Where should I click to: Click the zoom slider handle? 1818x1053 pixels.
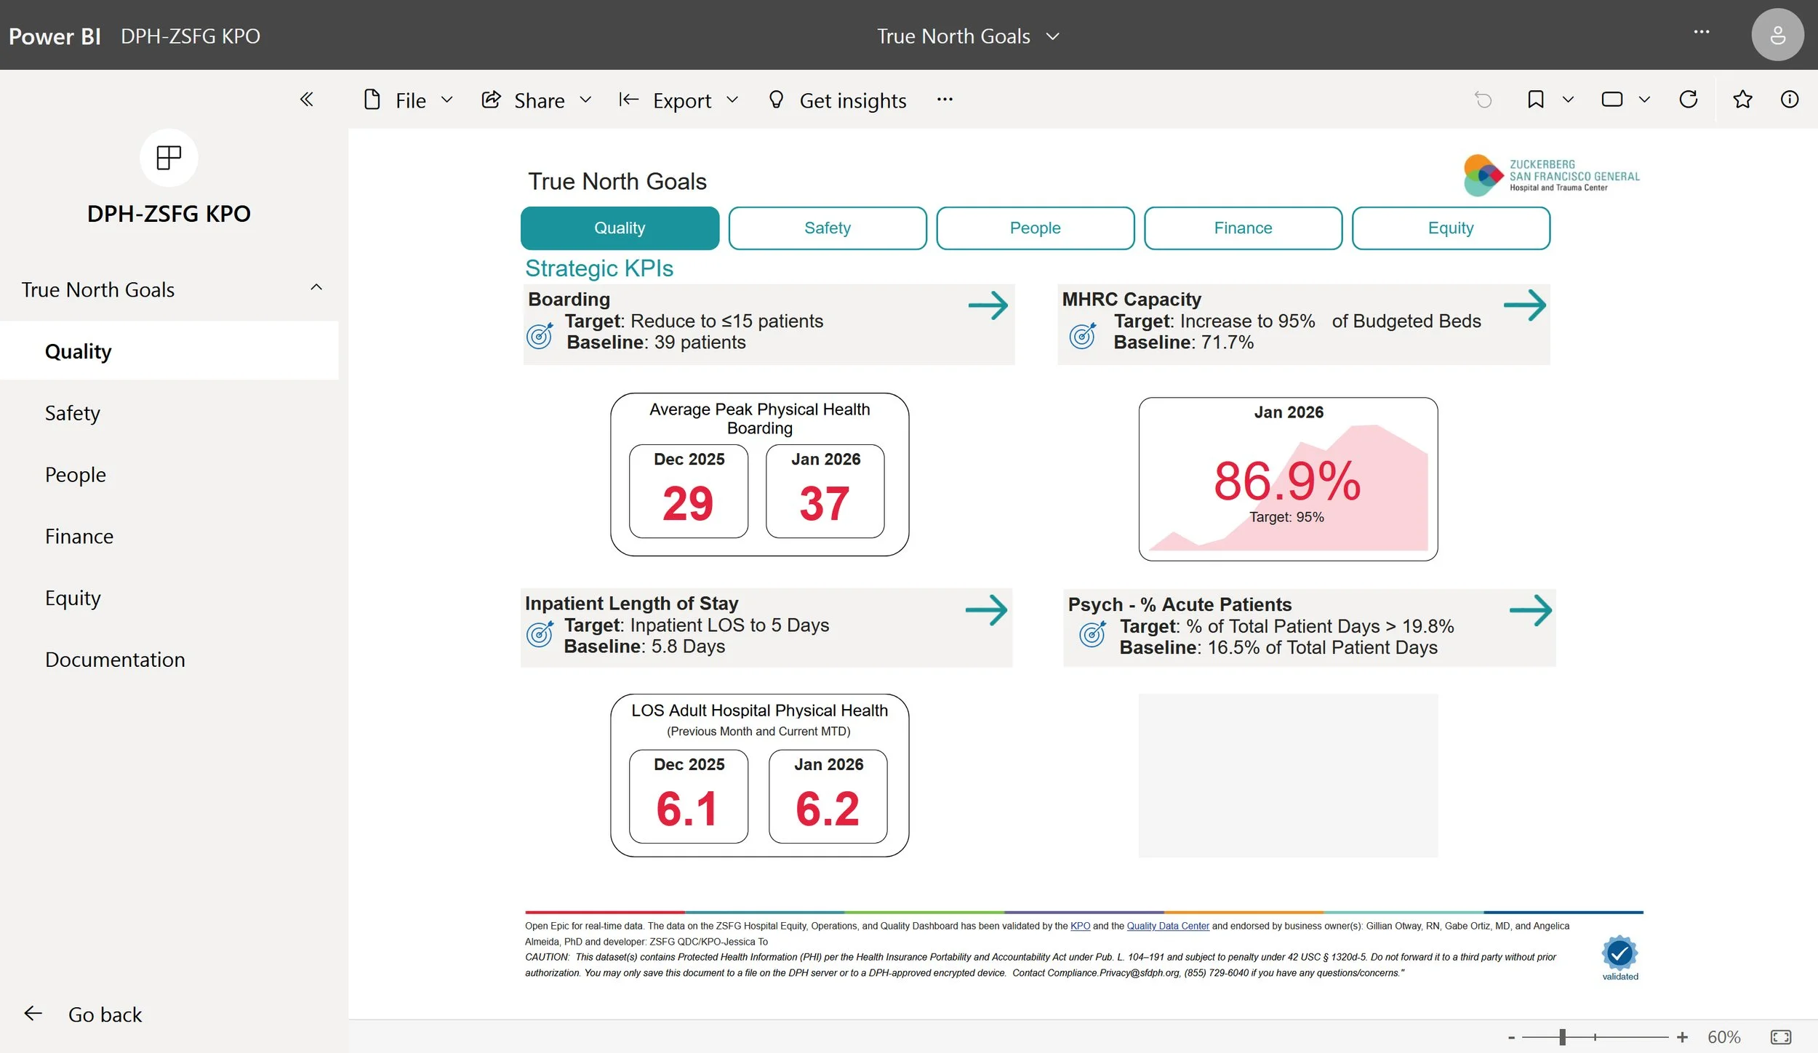click(1562, 1037)
